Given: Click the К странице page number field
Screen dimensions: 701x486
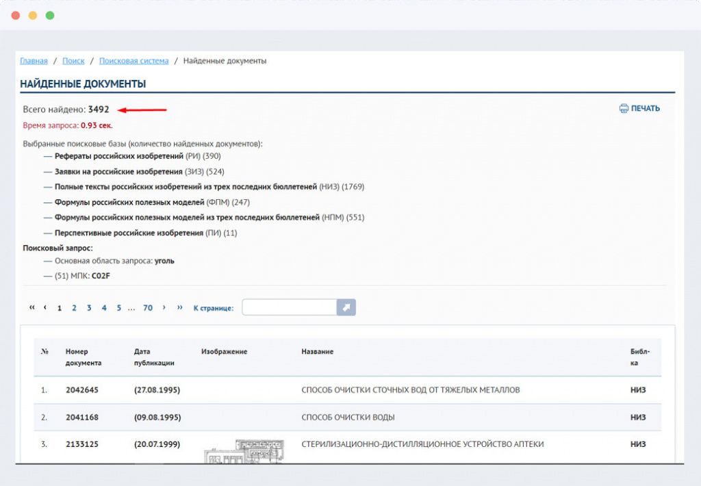Looking at the screenshot, I should tap(289, 308).
